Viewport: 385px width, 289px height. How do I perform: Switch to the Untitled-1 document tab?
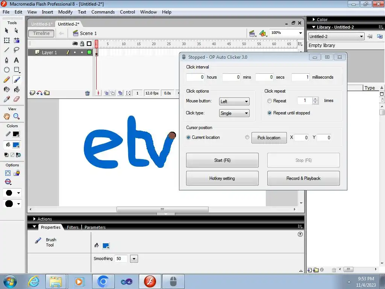point(42,24)
